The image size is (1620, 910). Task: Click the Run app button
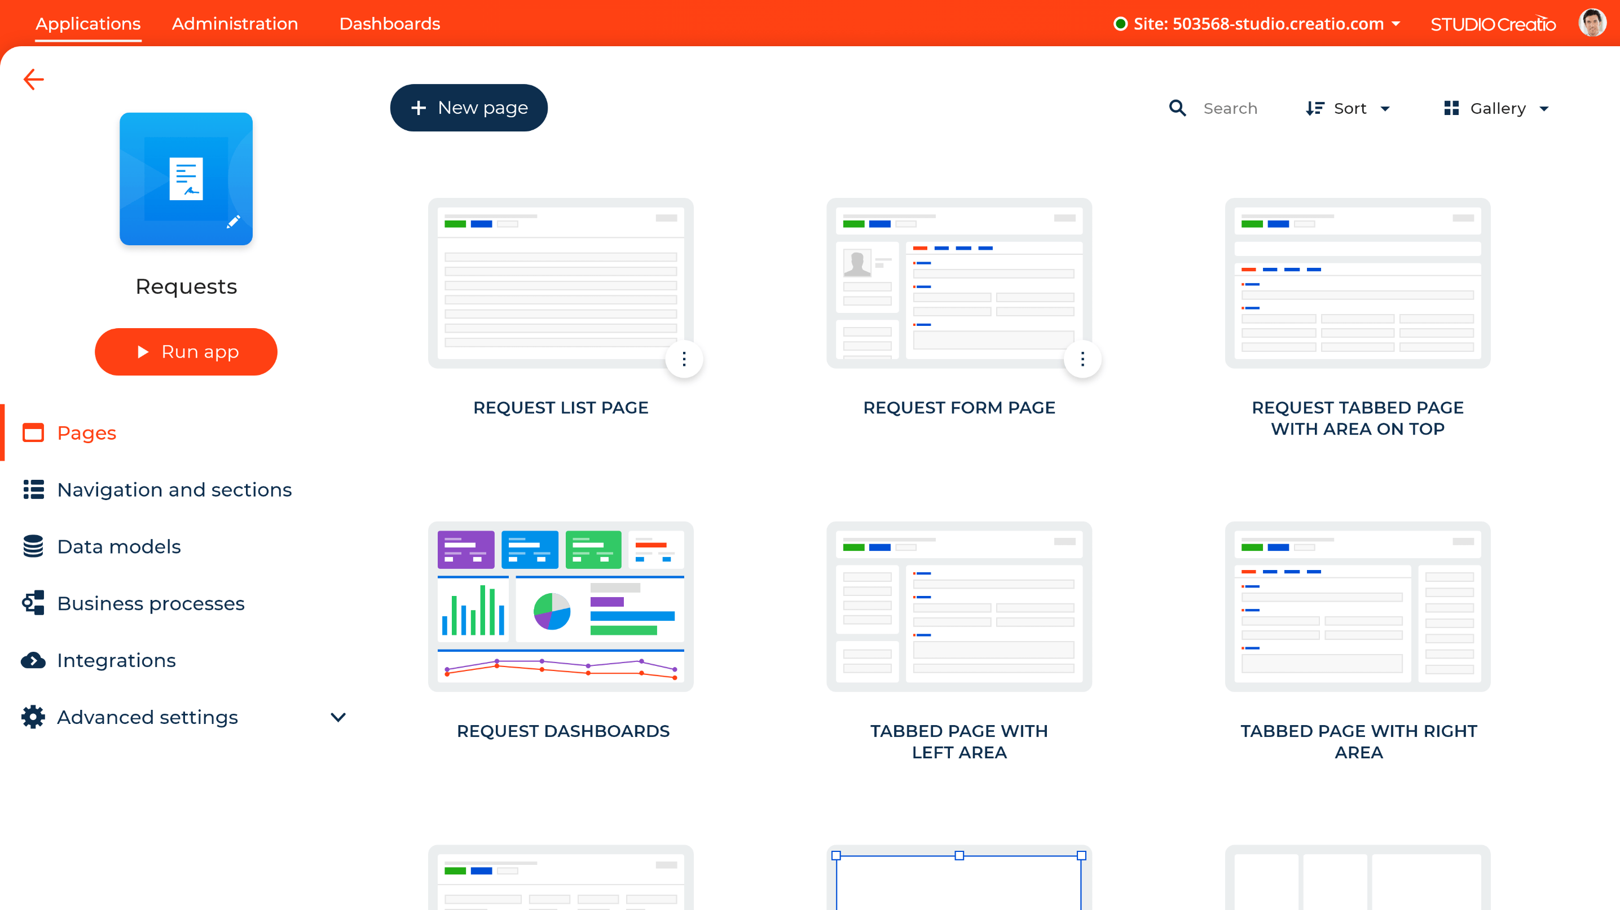(186, 351)
